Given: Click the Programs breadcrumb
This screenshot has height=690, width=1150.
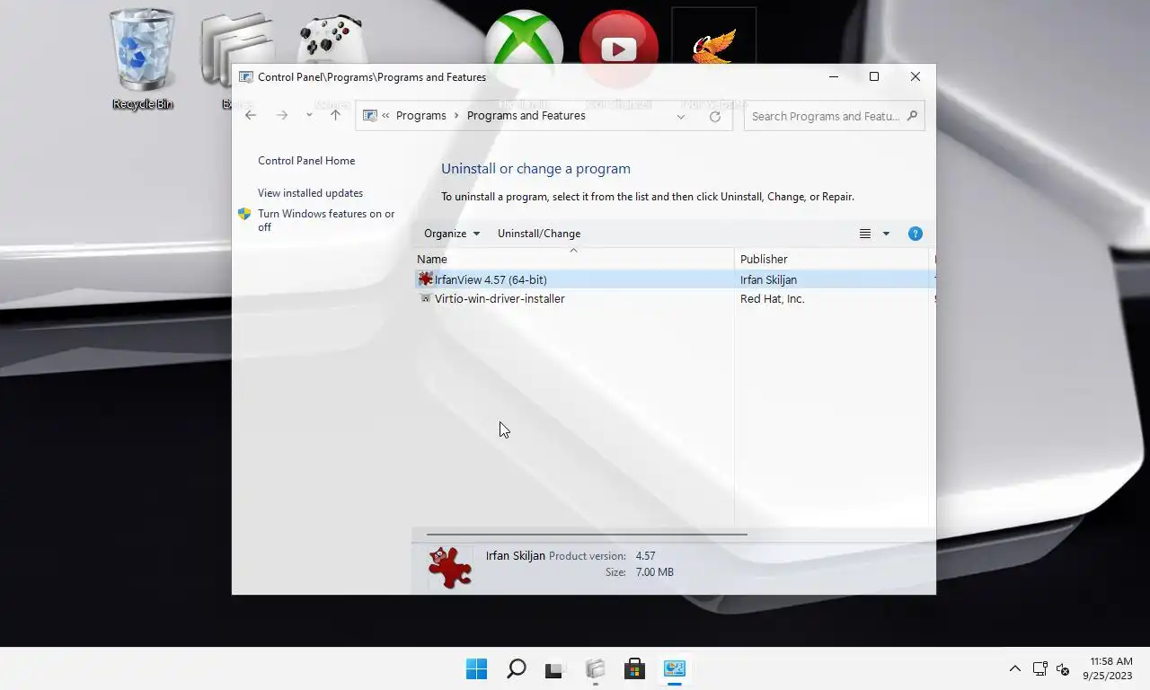Looking at the screenshot, I should [x=420, y=116].
